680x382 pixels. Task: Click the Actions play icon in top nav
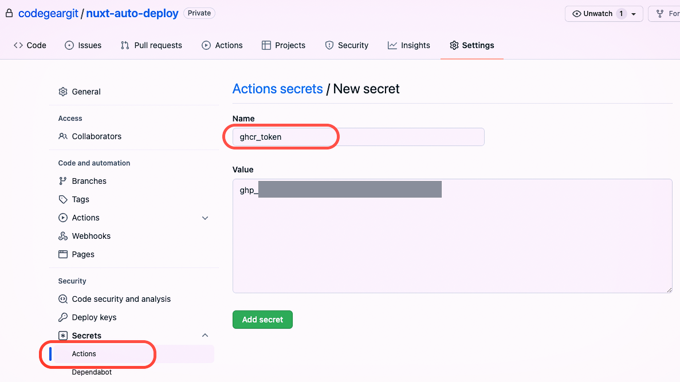point(206,45)
